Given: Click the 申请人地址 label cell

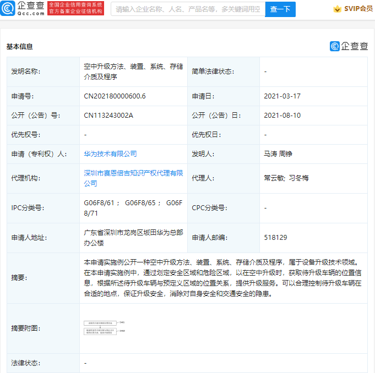Looking at the screenshot, I should click(x=44, y=238).
